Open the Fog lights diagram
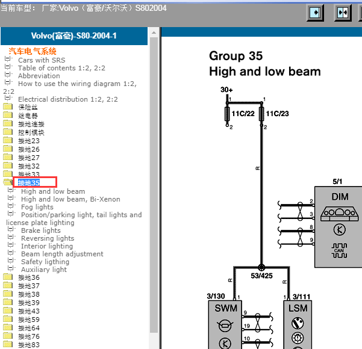Image resolution: width=362 pixels, height=349 pixels. coord(37,207)
